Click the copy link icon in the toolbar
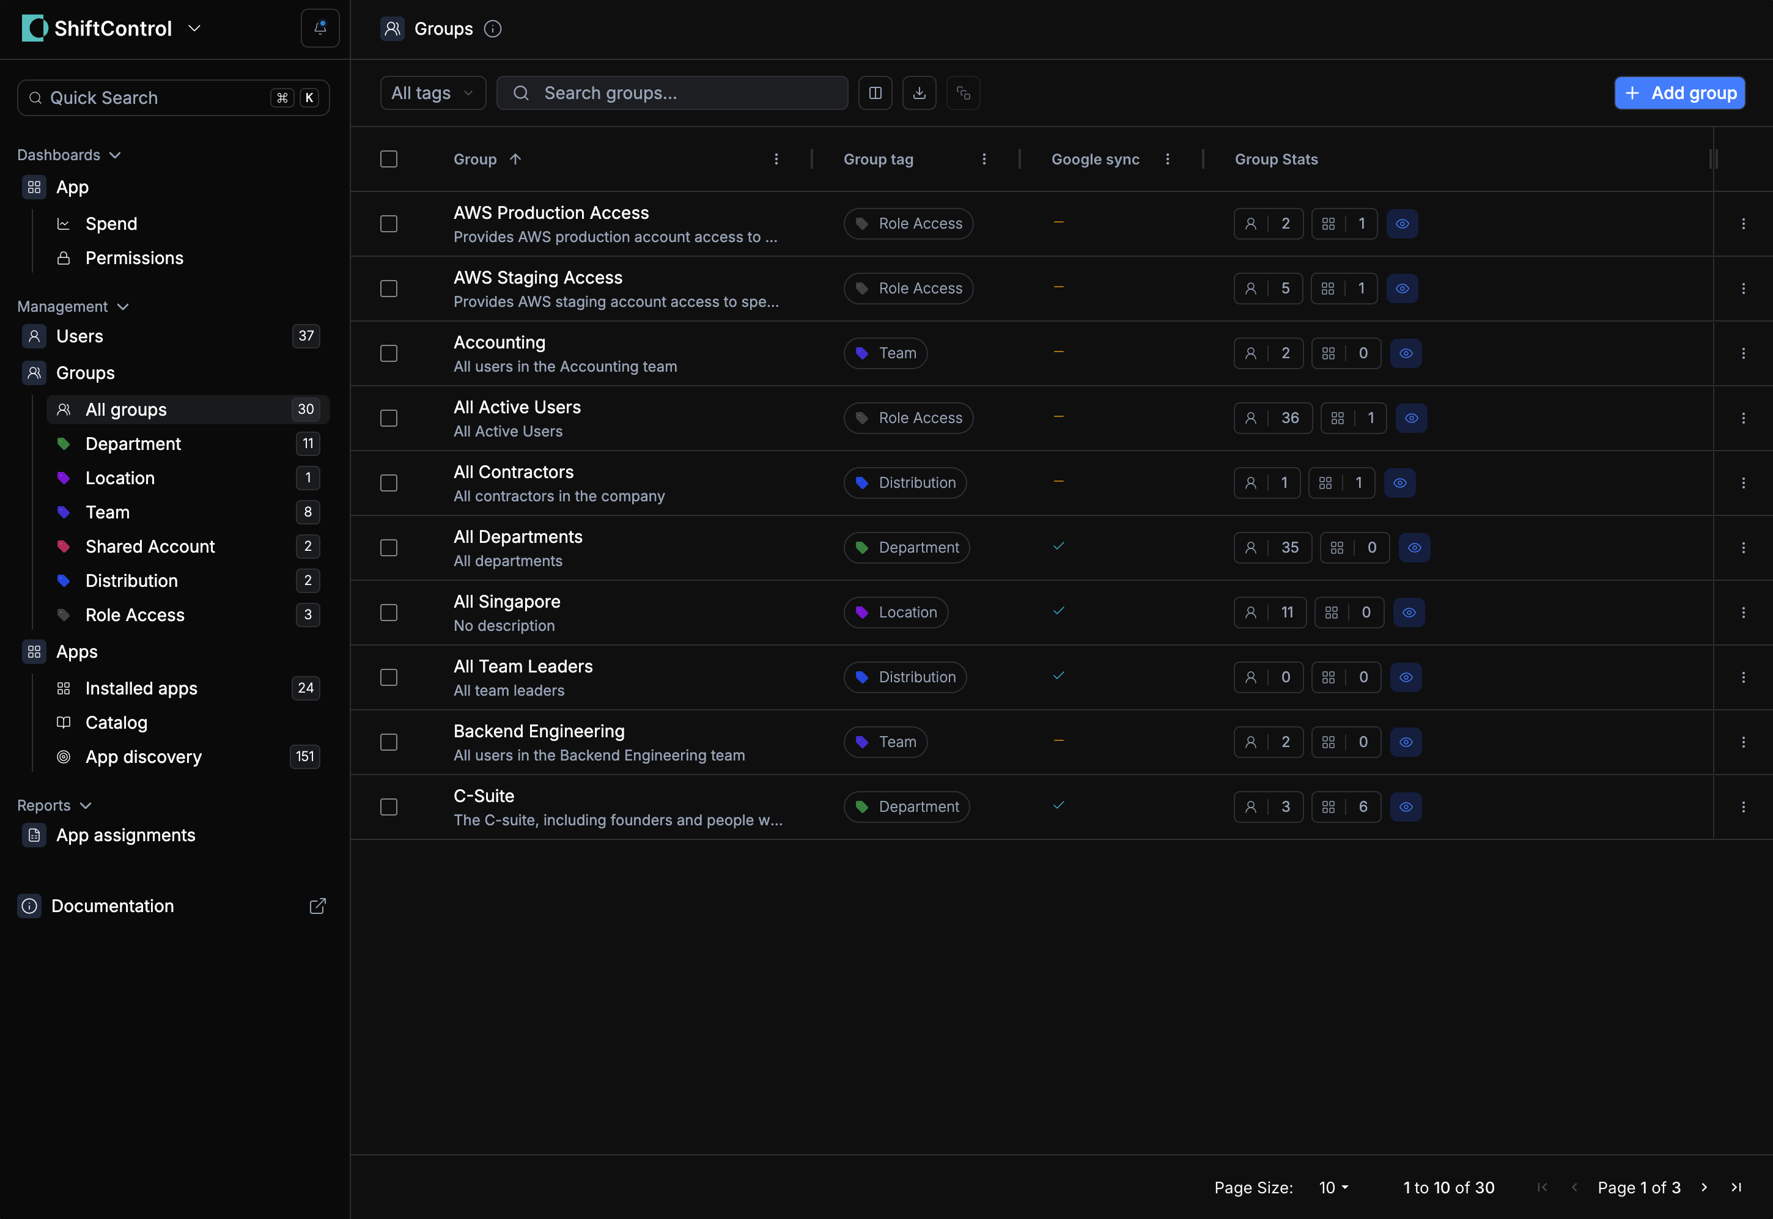The height and width of the screenshot is (1219, 1773). pyautogui.click(x=964, y=92)
